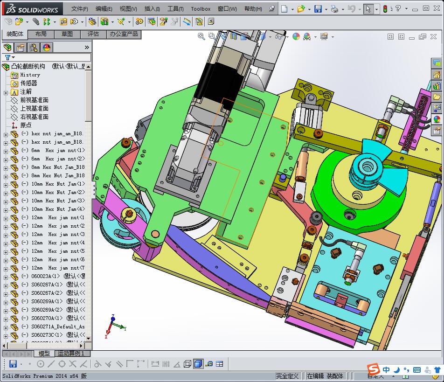Expand the 12mm Hex jam nut<7> node
Image resolution: width=444 pixels, height=382 pixels.
pos(6,269)
